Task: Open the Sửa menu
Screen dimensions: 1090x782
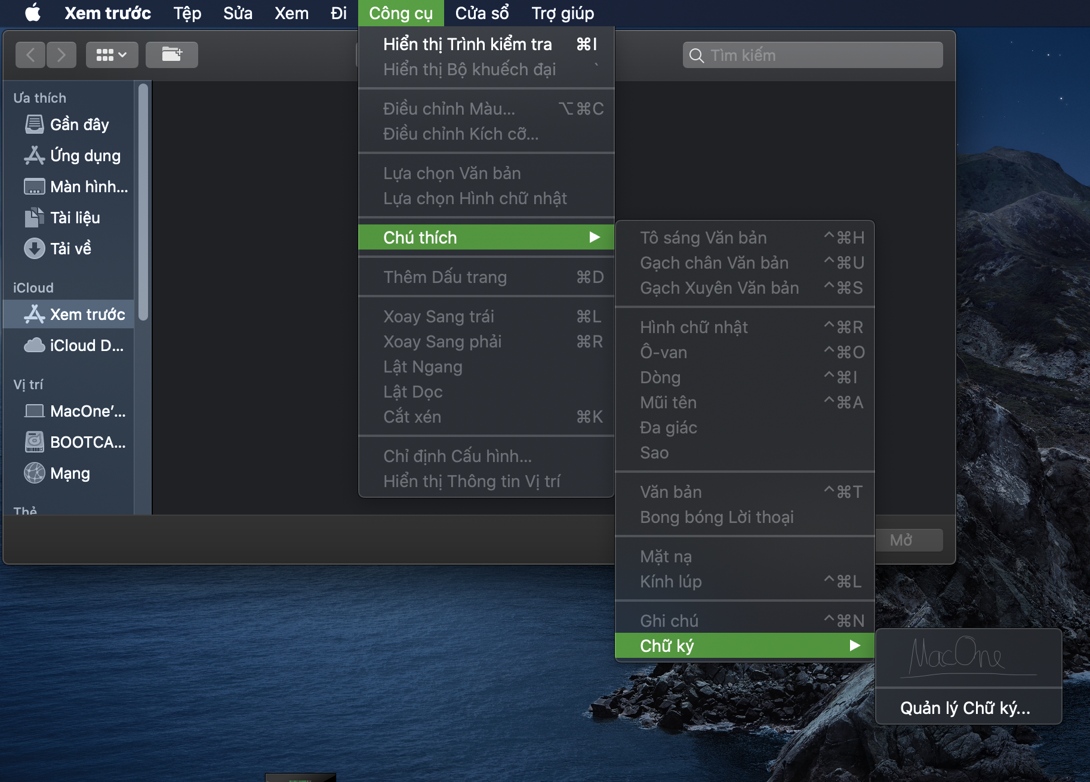Action: (238, 13)
